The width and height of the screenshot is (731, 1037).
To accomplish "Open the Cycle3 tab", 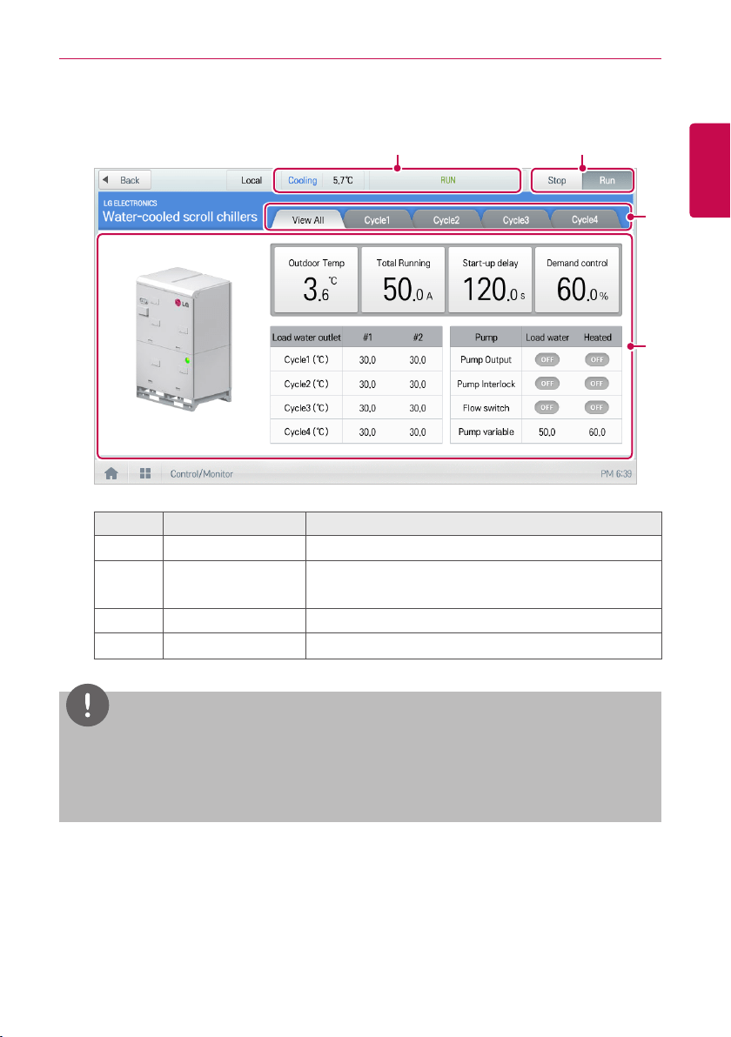I will coord(516,219).
